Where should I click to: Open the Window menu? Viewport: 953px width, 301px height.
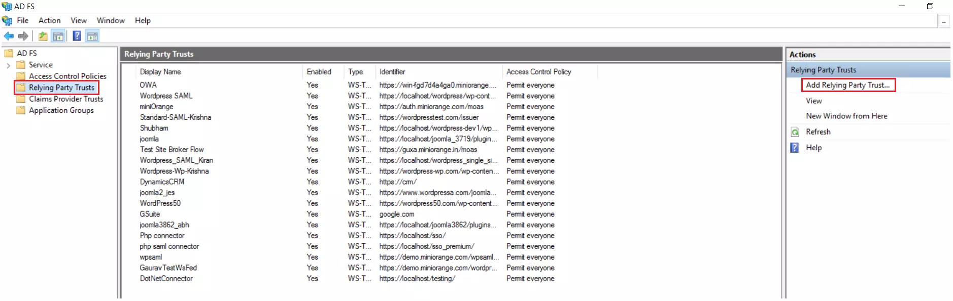point(111,21)
